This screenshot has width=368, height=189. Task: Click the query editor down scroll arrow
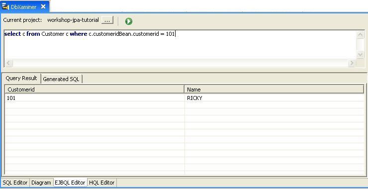click(360, 55)
